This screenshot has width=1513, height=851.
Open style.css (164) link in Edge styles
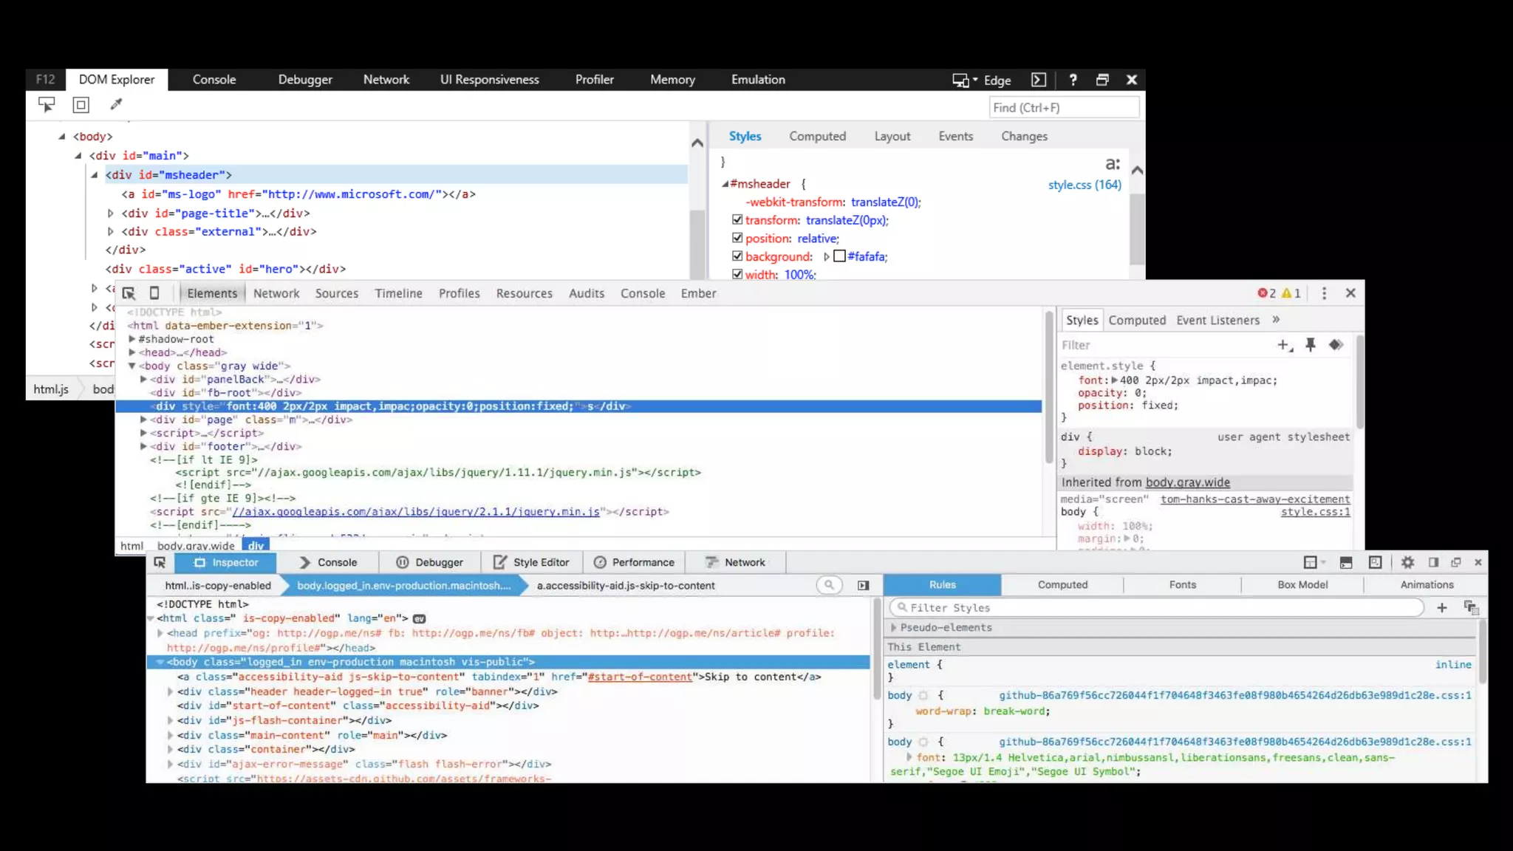click(x=1085, y=185)
